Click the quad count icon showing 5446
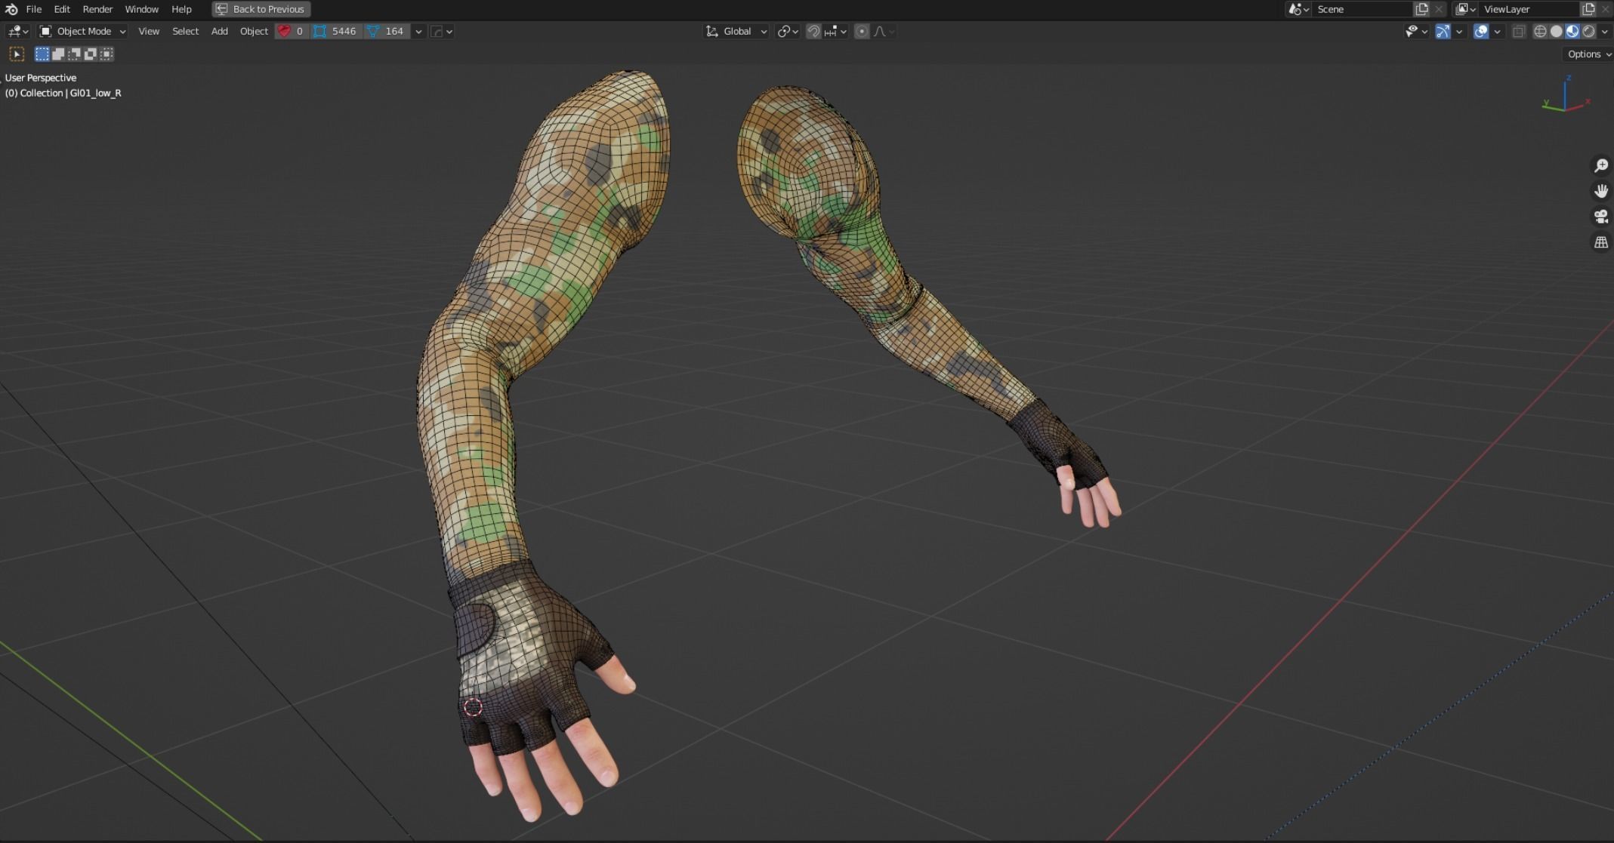1614x843 pixels. pyautogui.click(x=336, y=31)
